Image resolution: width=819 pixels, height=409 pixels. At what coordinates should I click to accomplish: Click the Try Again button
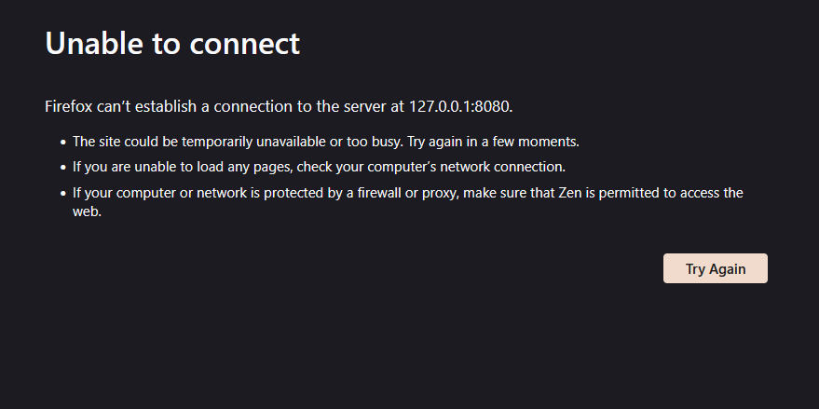pos(716,268)
